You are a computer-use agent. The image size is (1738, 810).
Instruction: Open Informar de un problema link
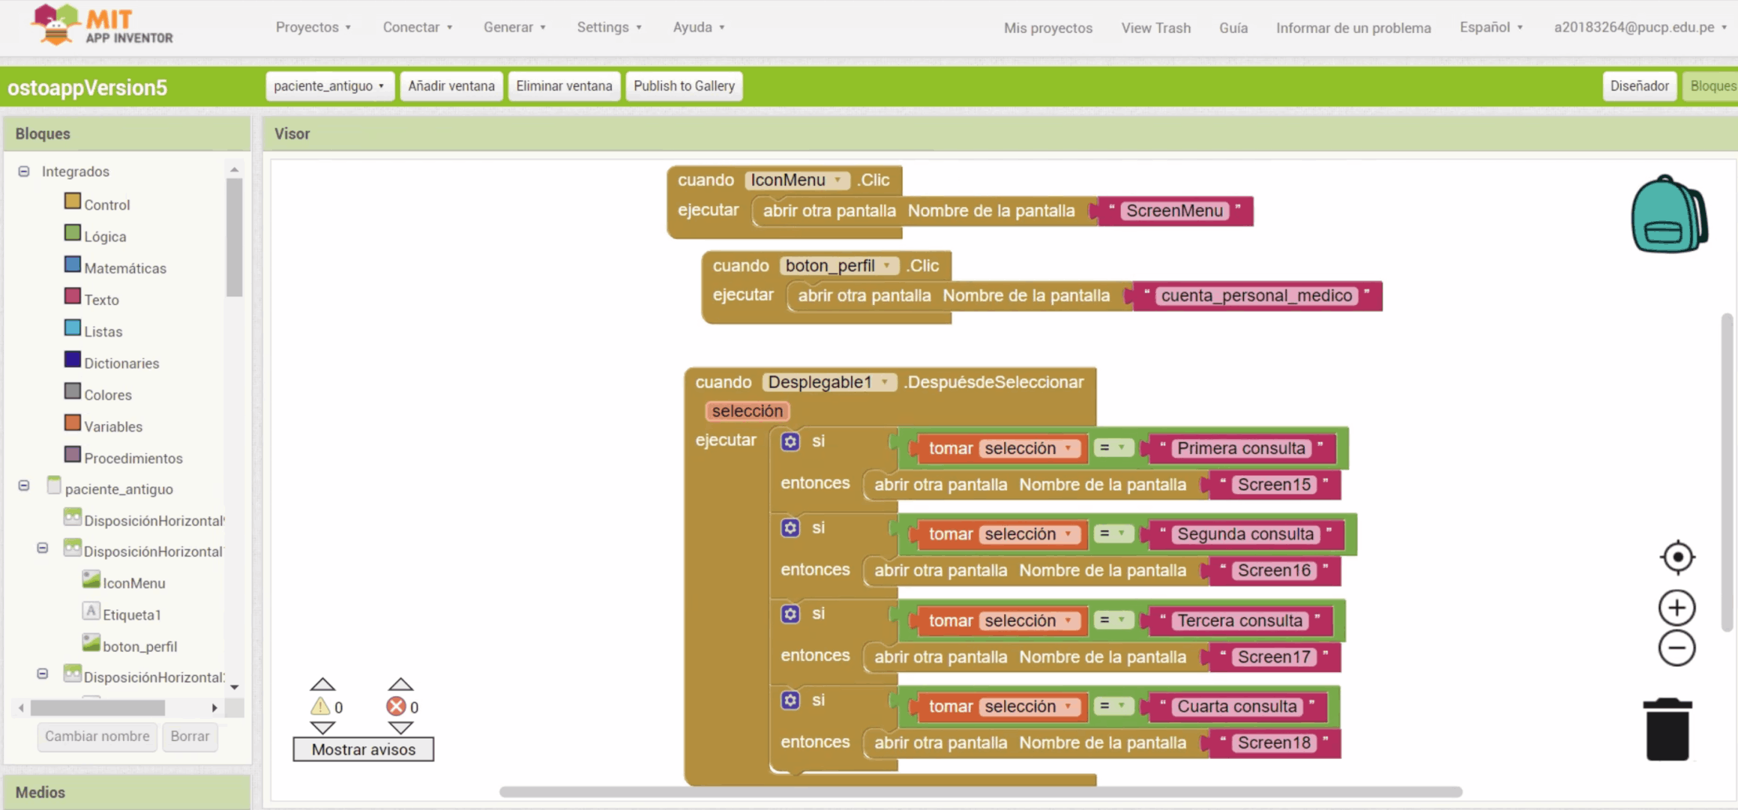click(1353, 27)
